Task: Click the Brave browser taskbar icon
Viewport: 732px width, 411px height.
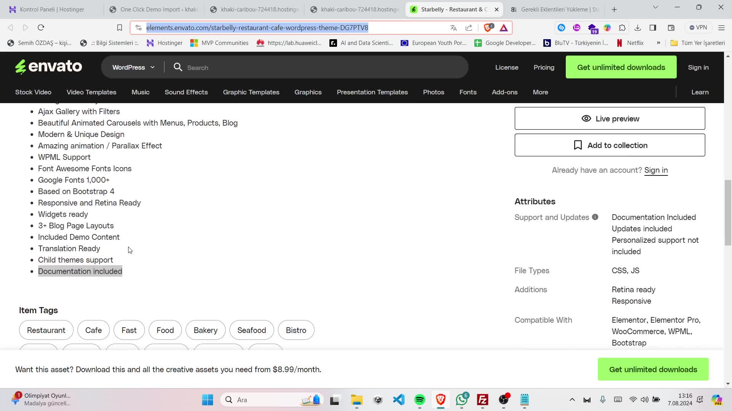Action: click(441, 400)
